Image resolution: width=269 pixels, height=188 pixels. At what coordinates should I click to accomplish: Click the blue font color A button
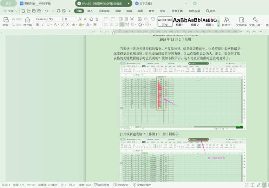(x=88, y=25)
